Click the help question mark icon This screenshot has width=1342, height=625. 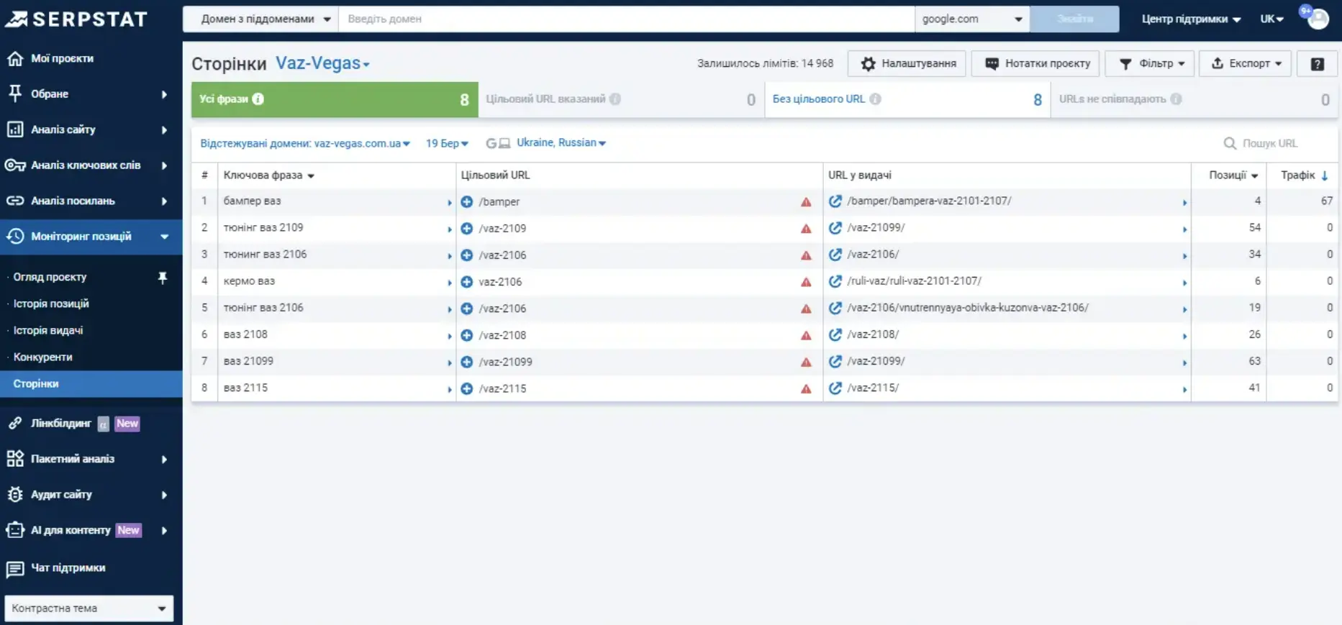[1317, 64]
